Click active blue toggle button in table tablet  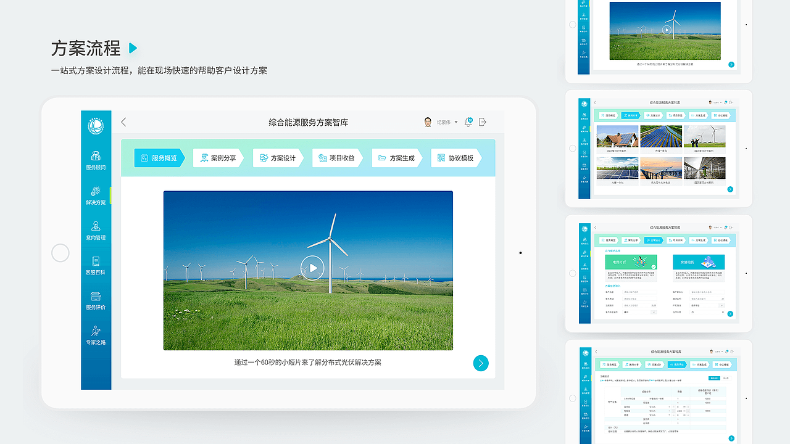(x=714, y=378)
